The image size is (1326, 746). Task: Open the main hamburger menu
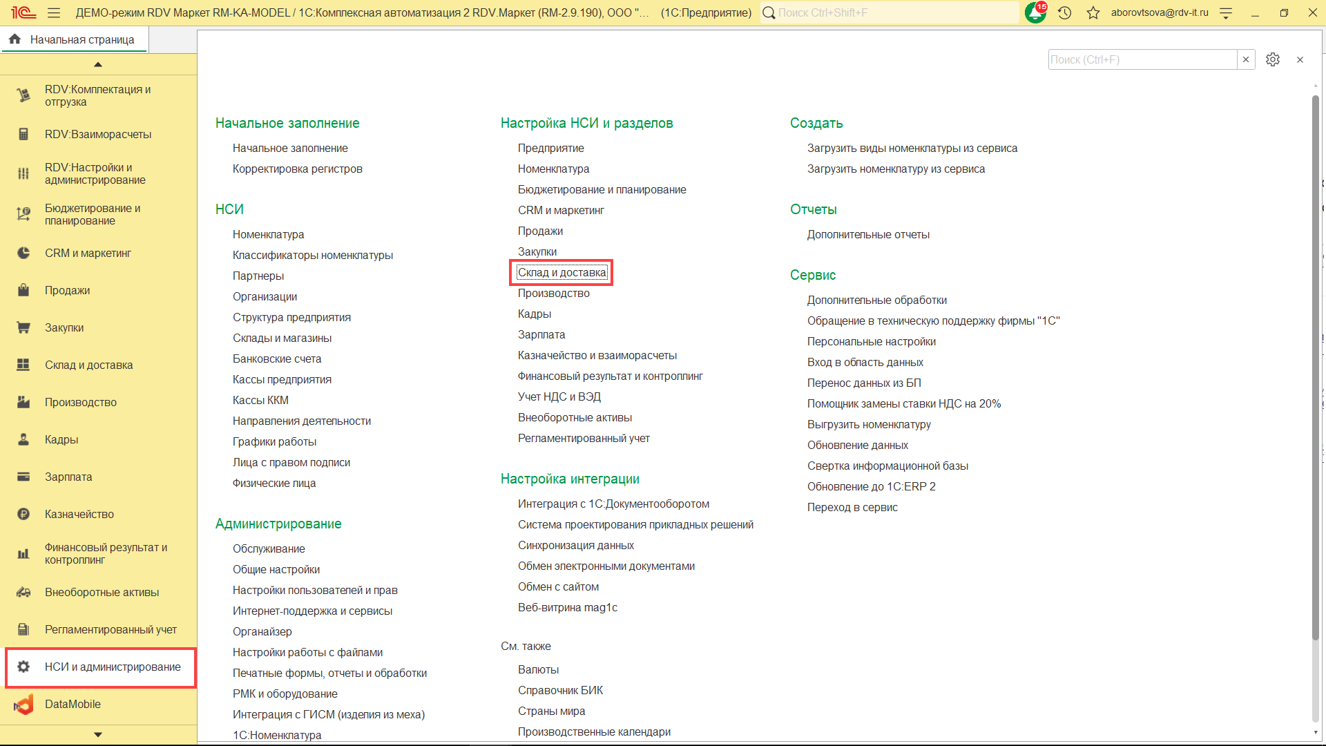(54, 12)
